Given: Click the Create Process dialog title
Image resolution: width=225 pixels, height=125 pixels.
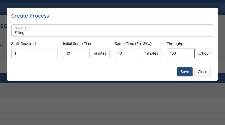Looking at the screenshot, I should (30, 16).
